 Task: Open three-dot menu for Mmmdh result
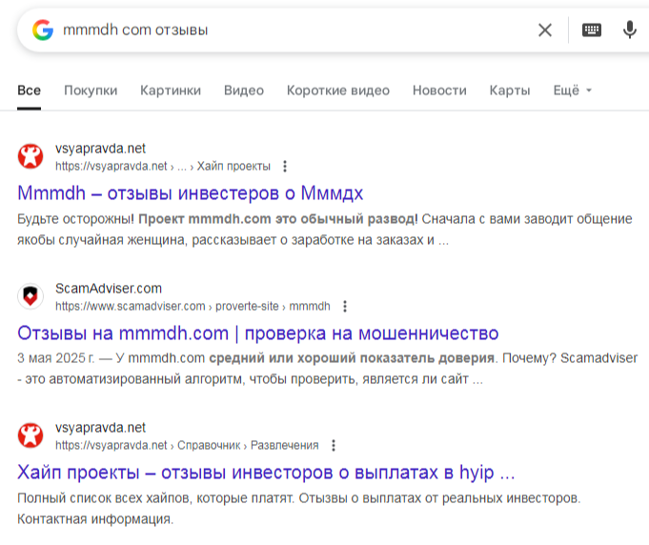point(285,166)
